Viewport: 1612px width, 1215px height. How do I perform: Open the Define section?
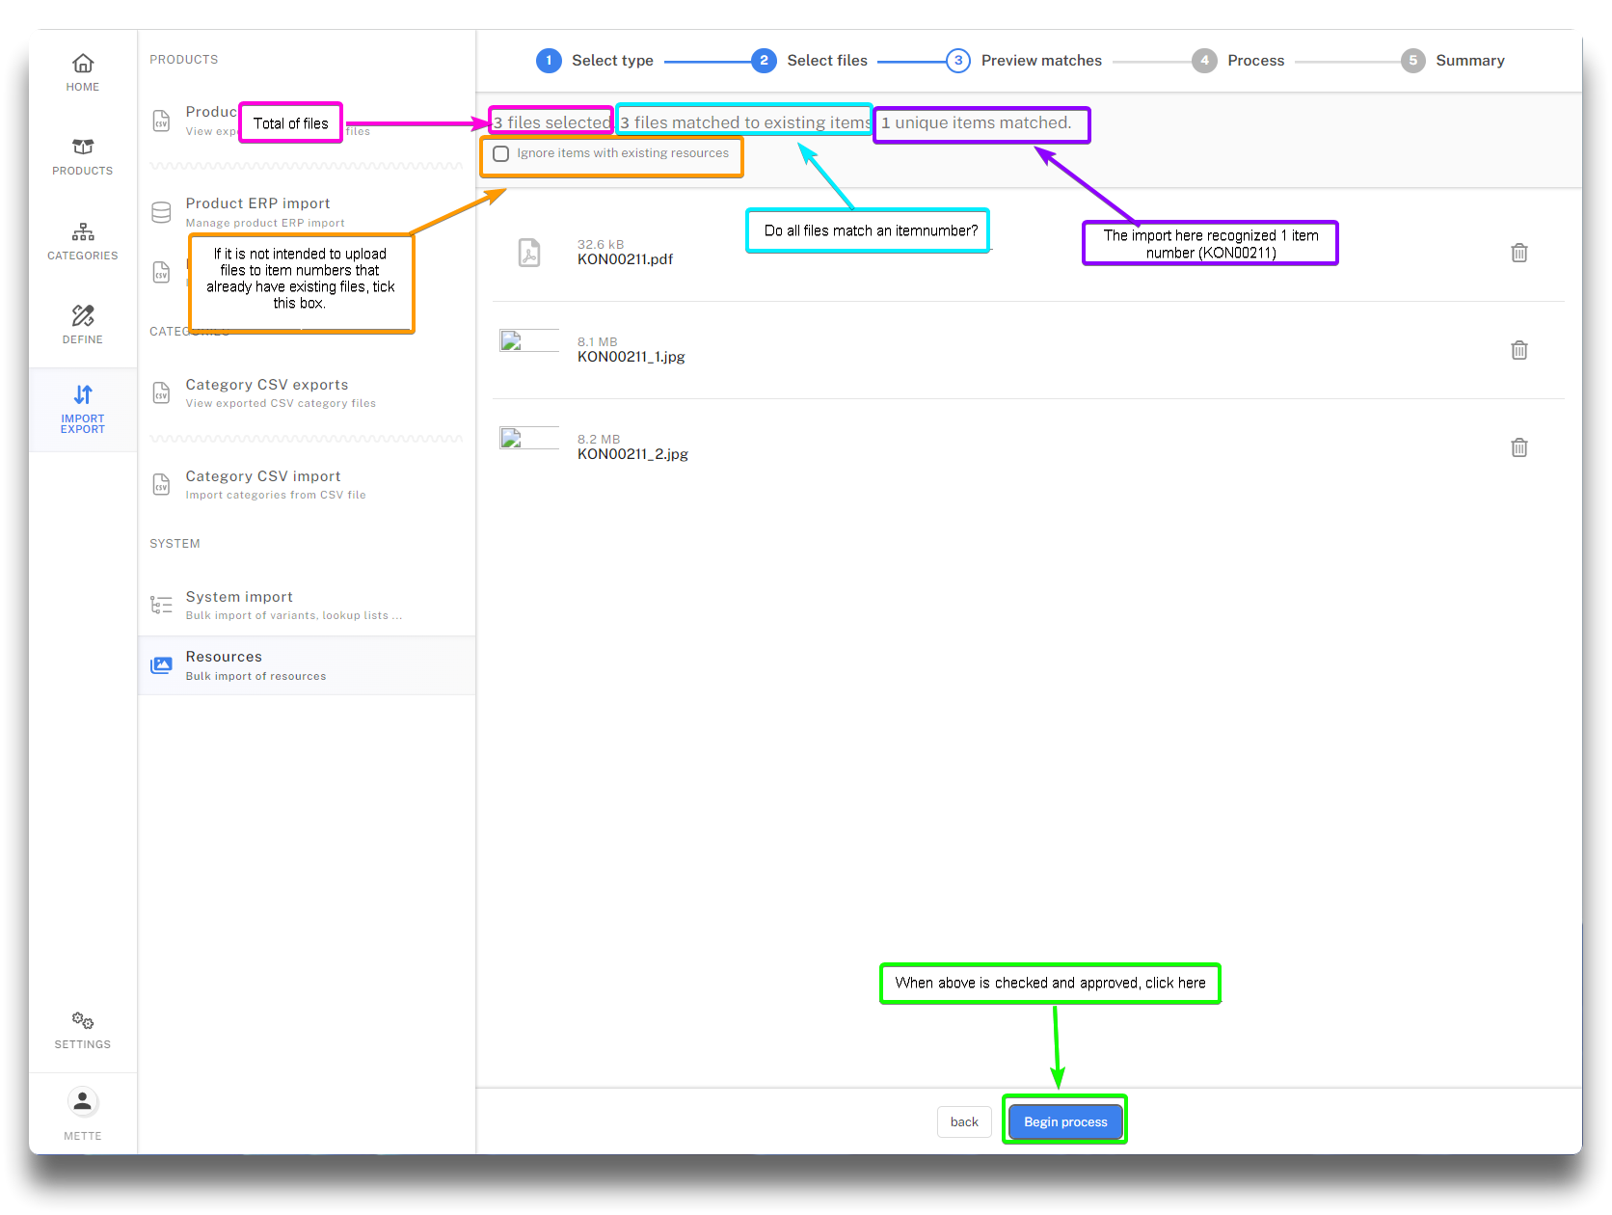(x=83, y=325)
